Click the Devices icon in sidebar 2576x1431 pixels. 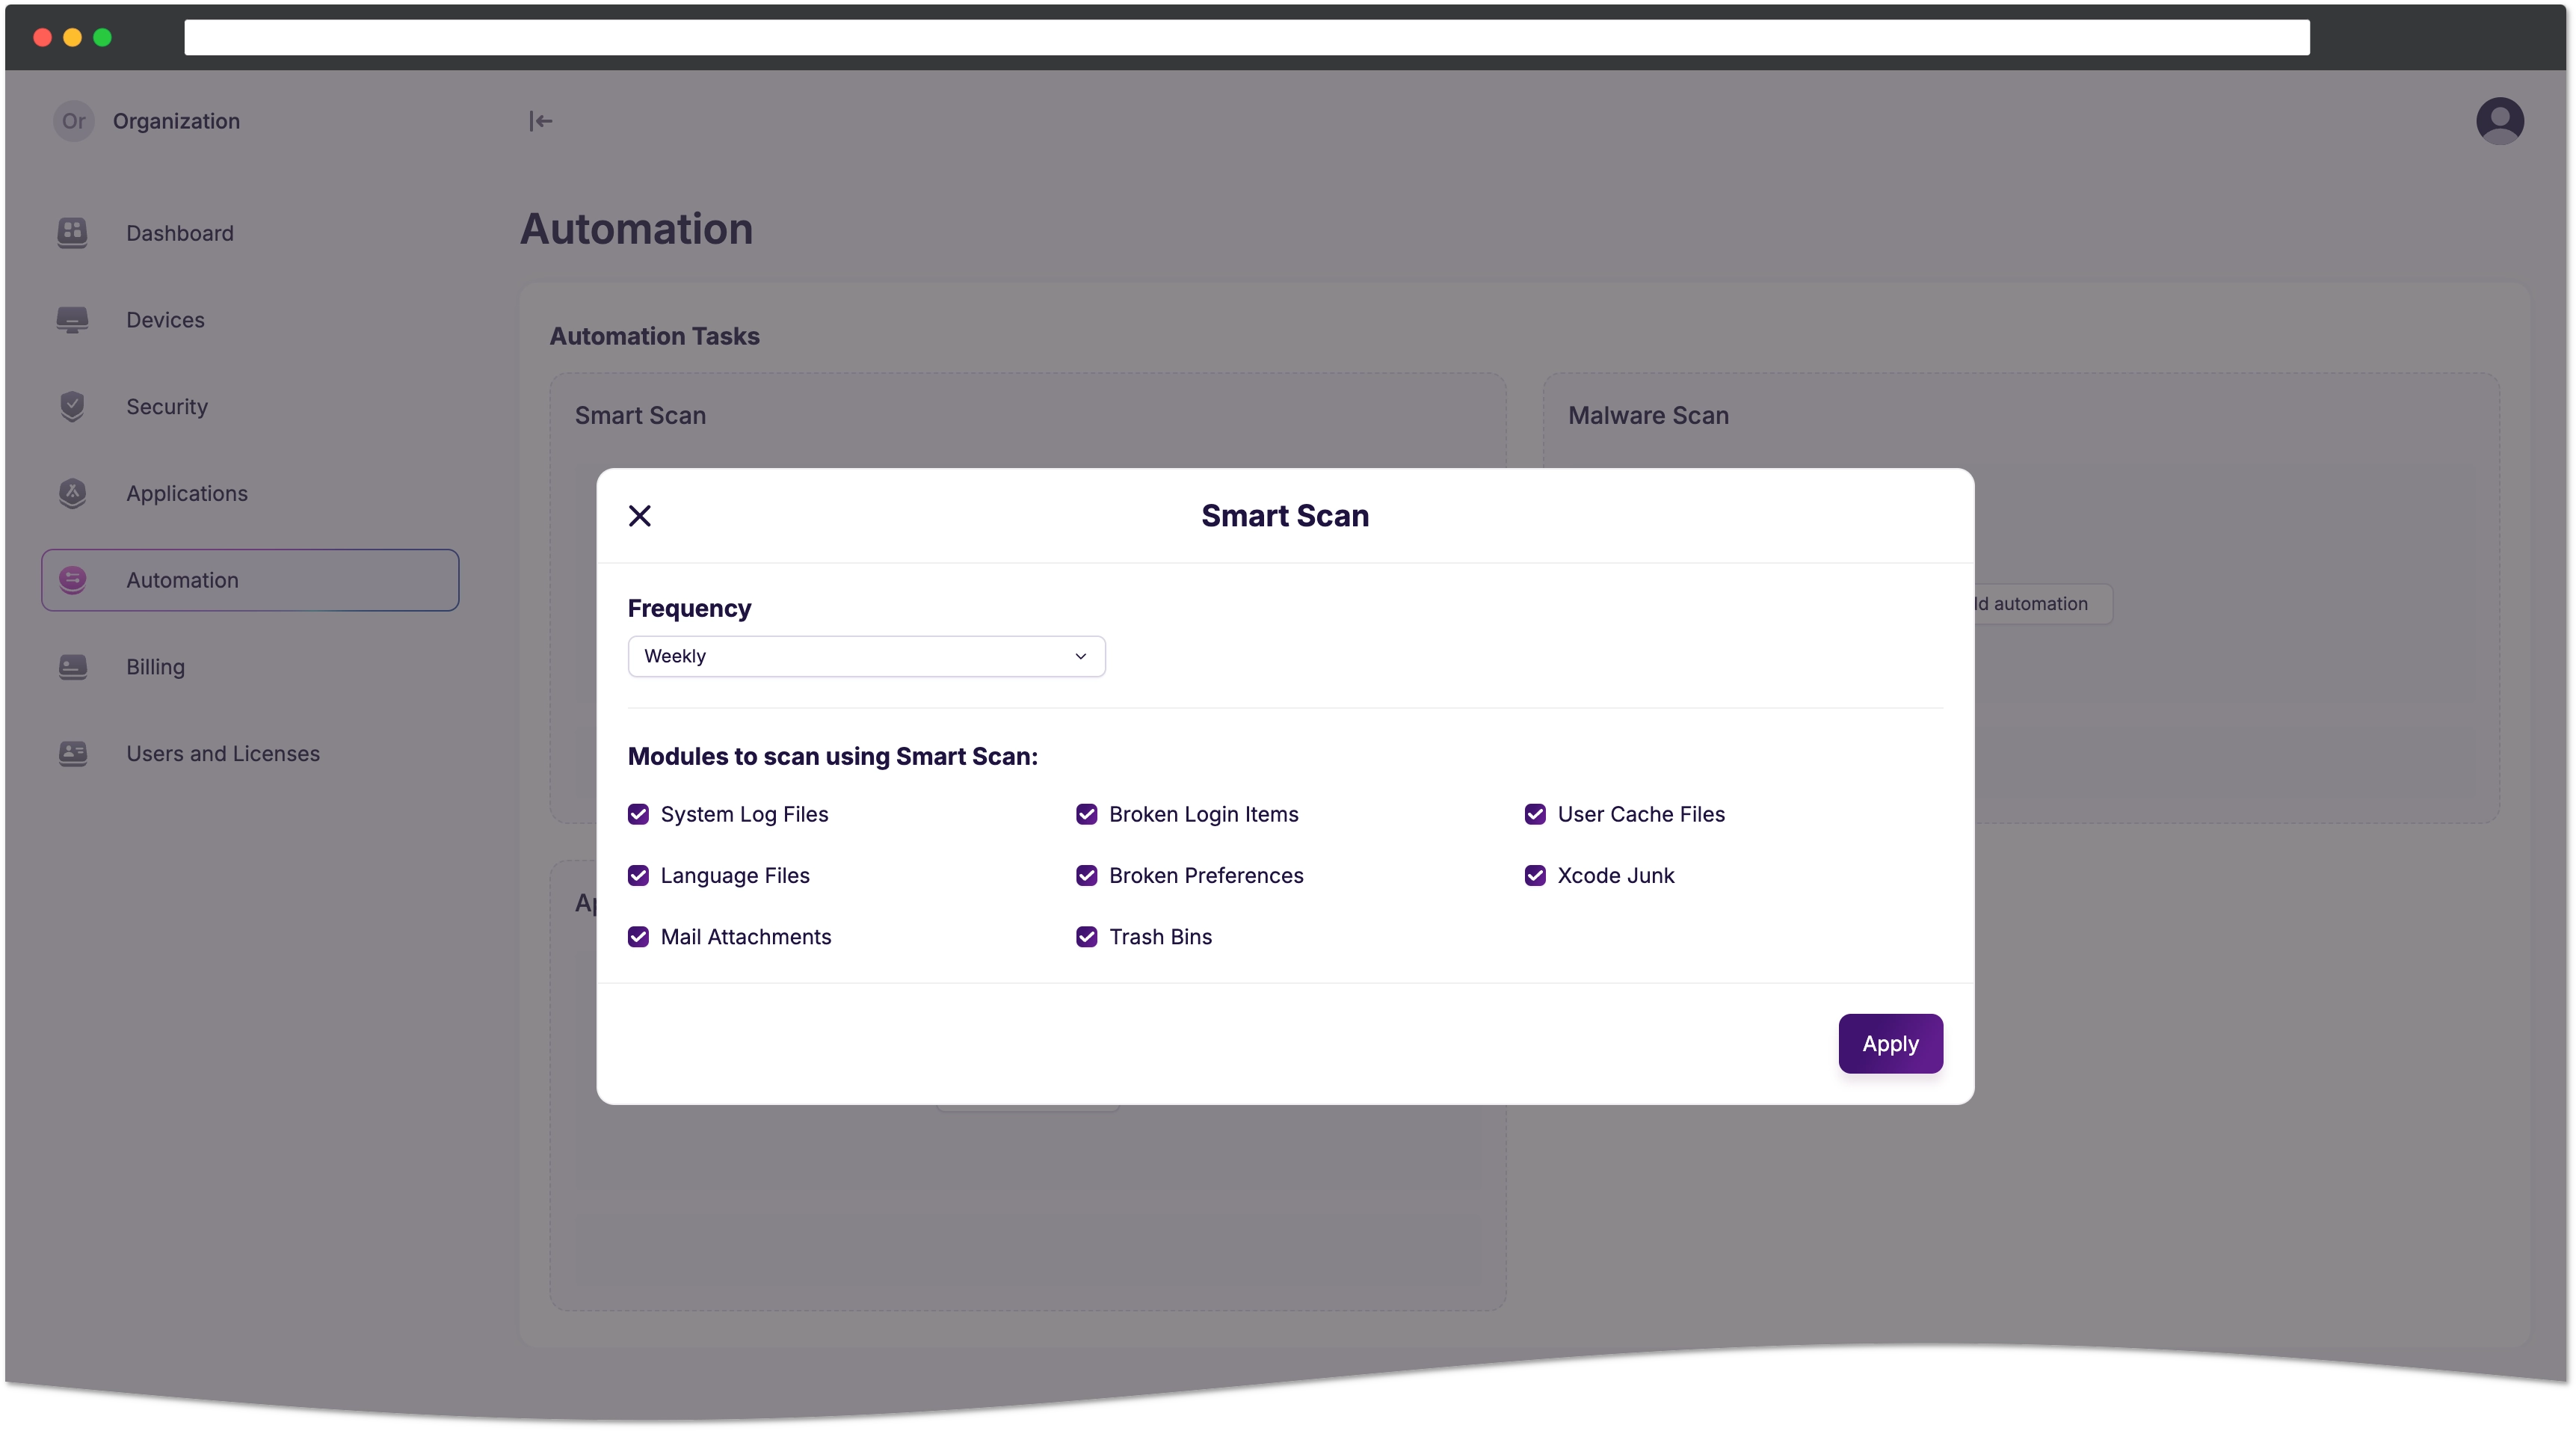(73, 319)
